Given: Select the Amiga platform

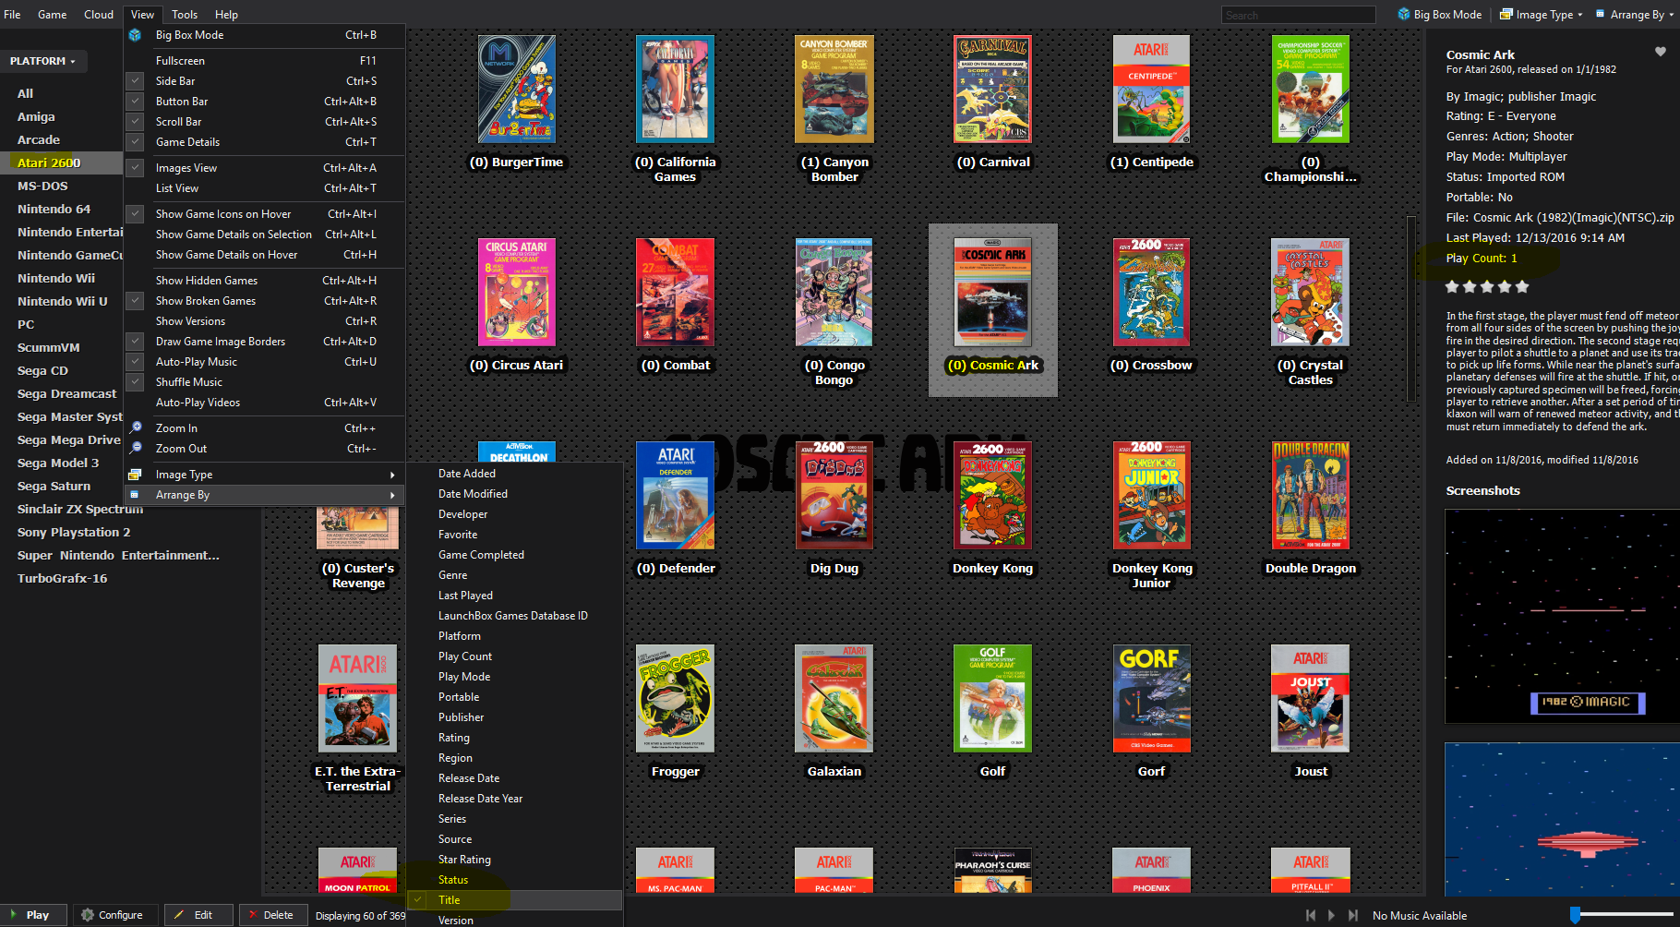Looking at the screenshot, I should [36, 116].
